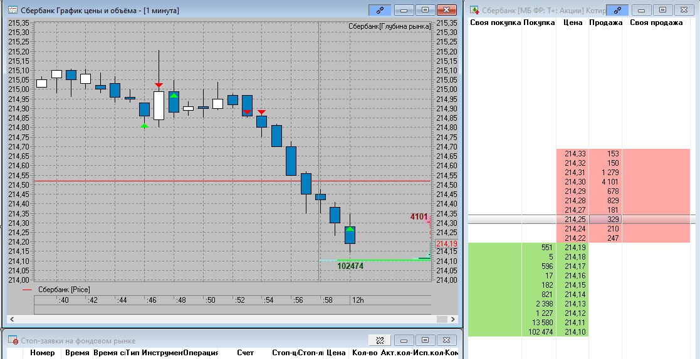Click the :40 time axis label
The width and height of the screenshot is (700, 359).
pos(64,300)
